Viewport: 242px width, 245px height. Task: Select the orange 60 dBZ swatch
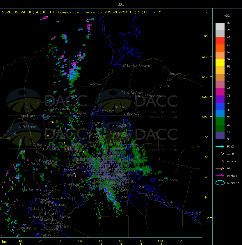(220, 48)
